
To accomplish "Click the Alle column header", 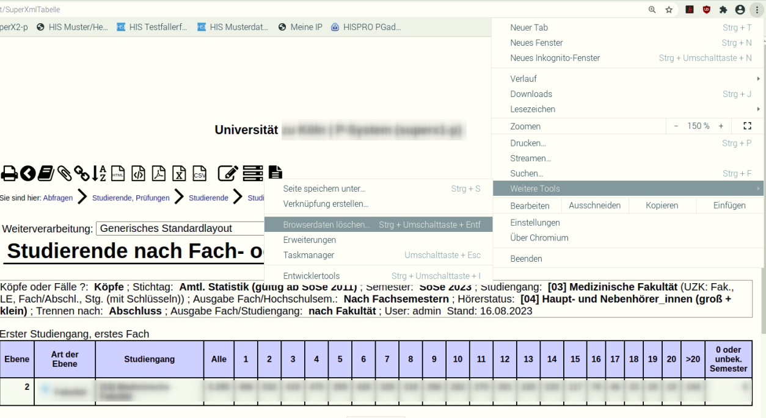I will coord(219,359).
